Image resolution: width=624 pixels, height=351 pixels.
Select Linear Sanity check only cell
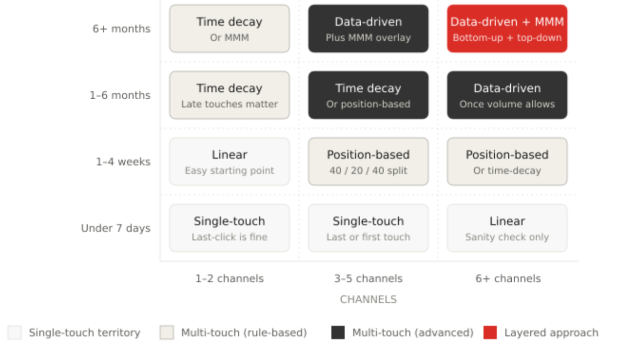click(x=507, y=228)
